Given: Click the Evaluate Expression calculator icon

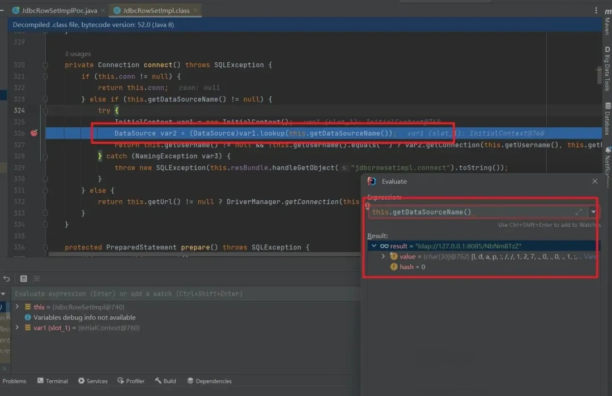Looking at the screenshot, I should coord(23,279).
